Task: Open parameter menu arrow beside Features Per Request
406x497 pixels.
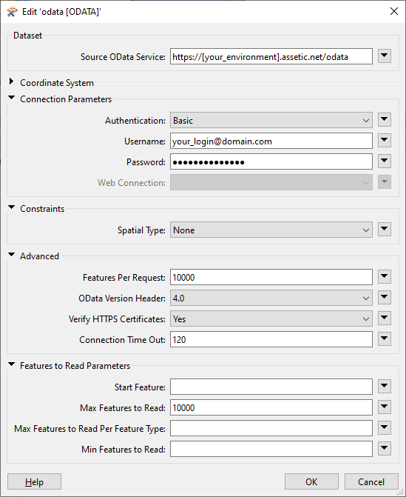Action: point(384,277)
